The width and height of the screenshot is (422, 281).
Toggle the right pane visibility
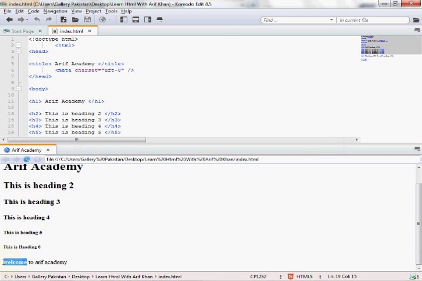click(x=147, y=20)
